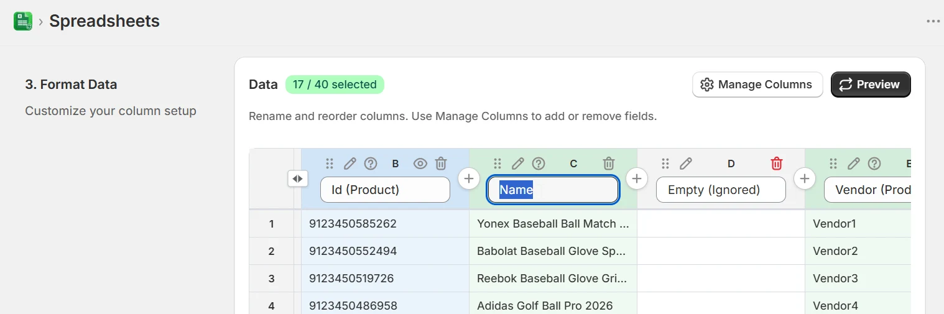Click the Vendor1 cell

(x=858, y=224)
